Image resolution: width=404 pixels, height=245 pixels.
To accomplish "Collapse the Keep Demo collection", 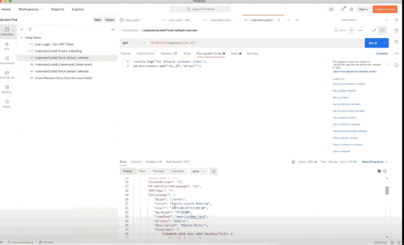I will click(21, 38).
